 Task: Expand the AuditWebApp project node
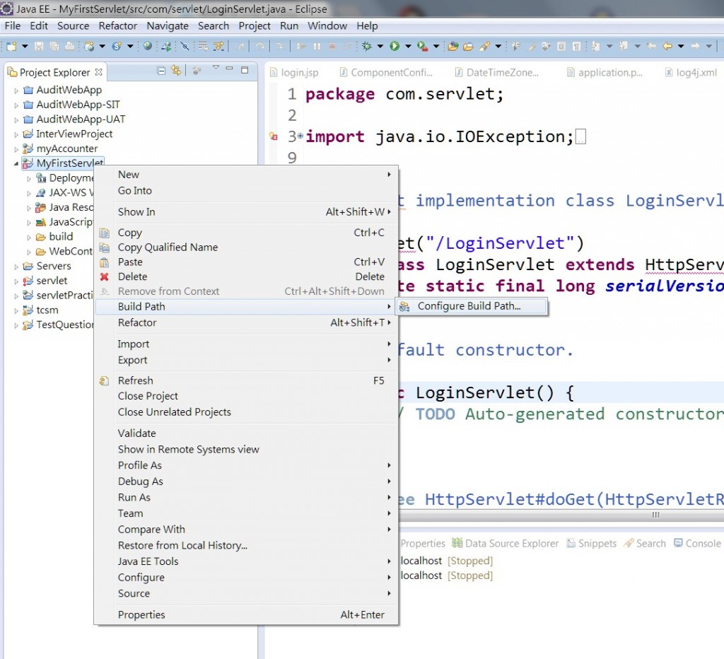[16, 91]
